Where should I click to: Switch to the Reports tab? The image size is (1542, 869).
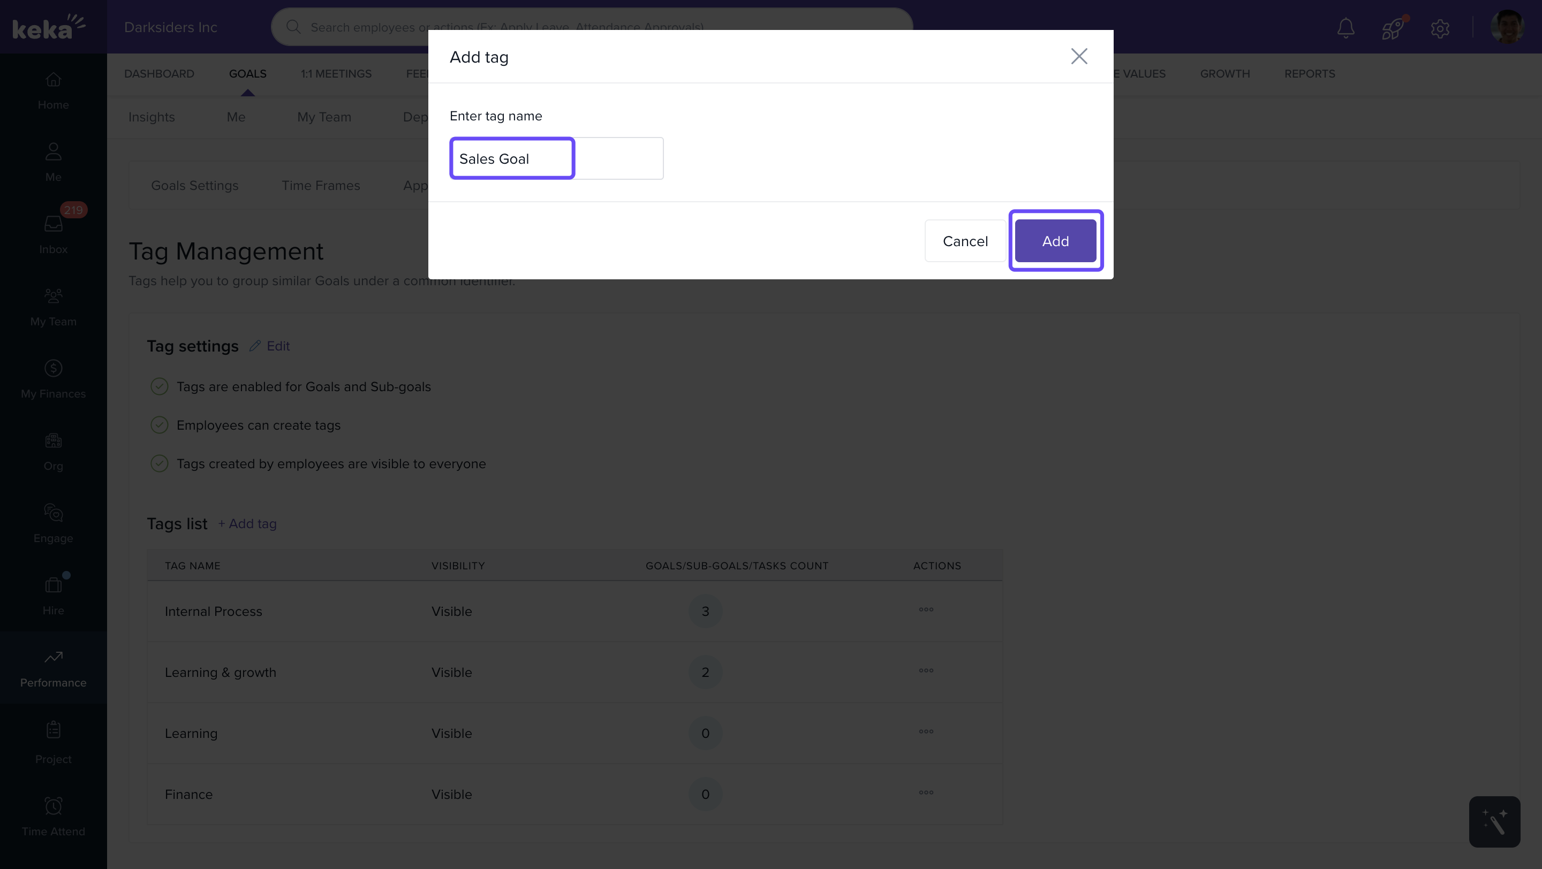1309,73
